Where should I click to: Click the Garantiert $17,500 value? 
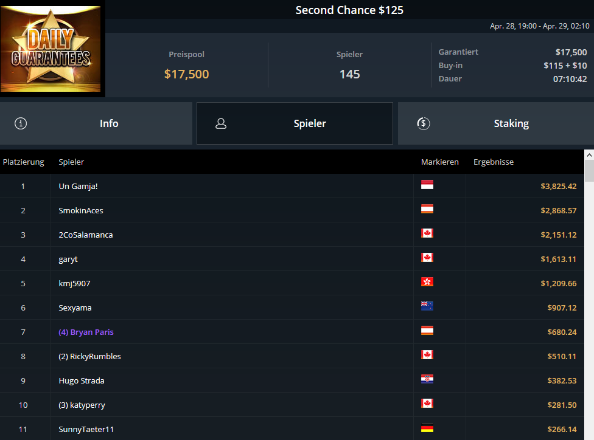tap(571, 52)
